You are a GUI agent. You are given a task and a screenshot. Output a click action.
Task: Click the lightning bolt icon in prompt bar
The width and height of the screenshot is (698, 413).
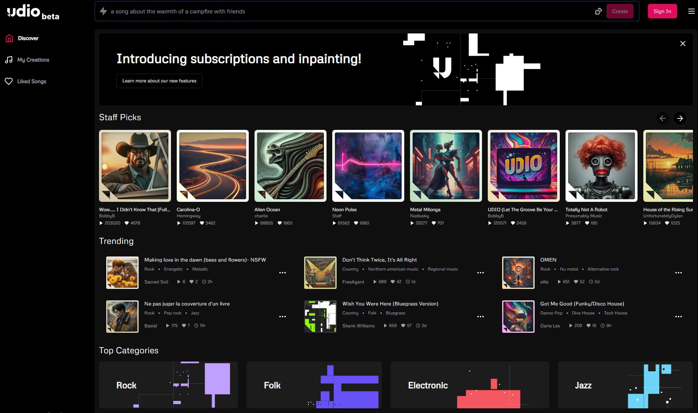(x=103, y=11)
